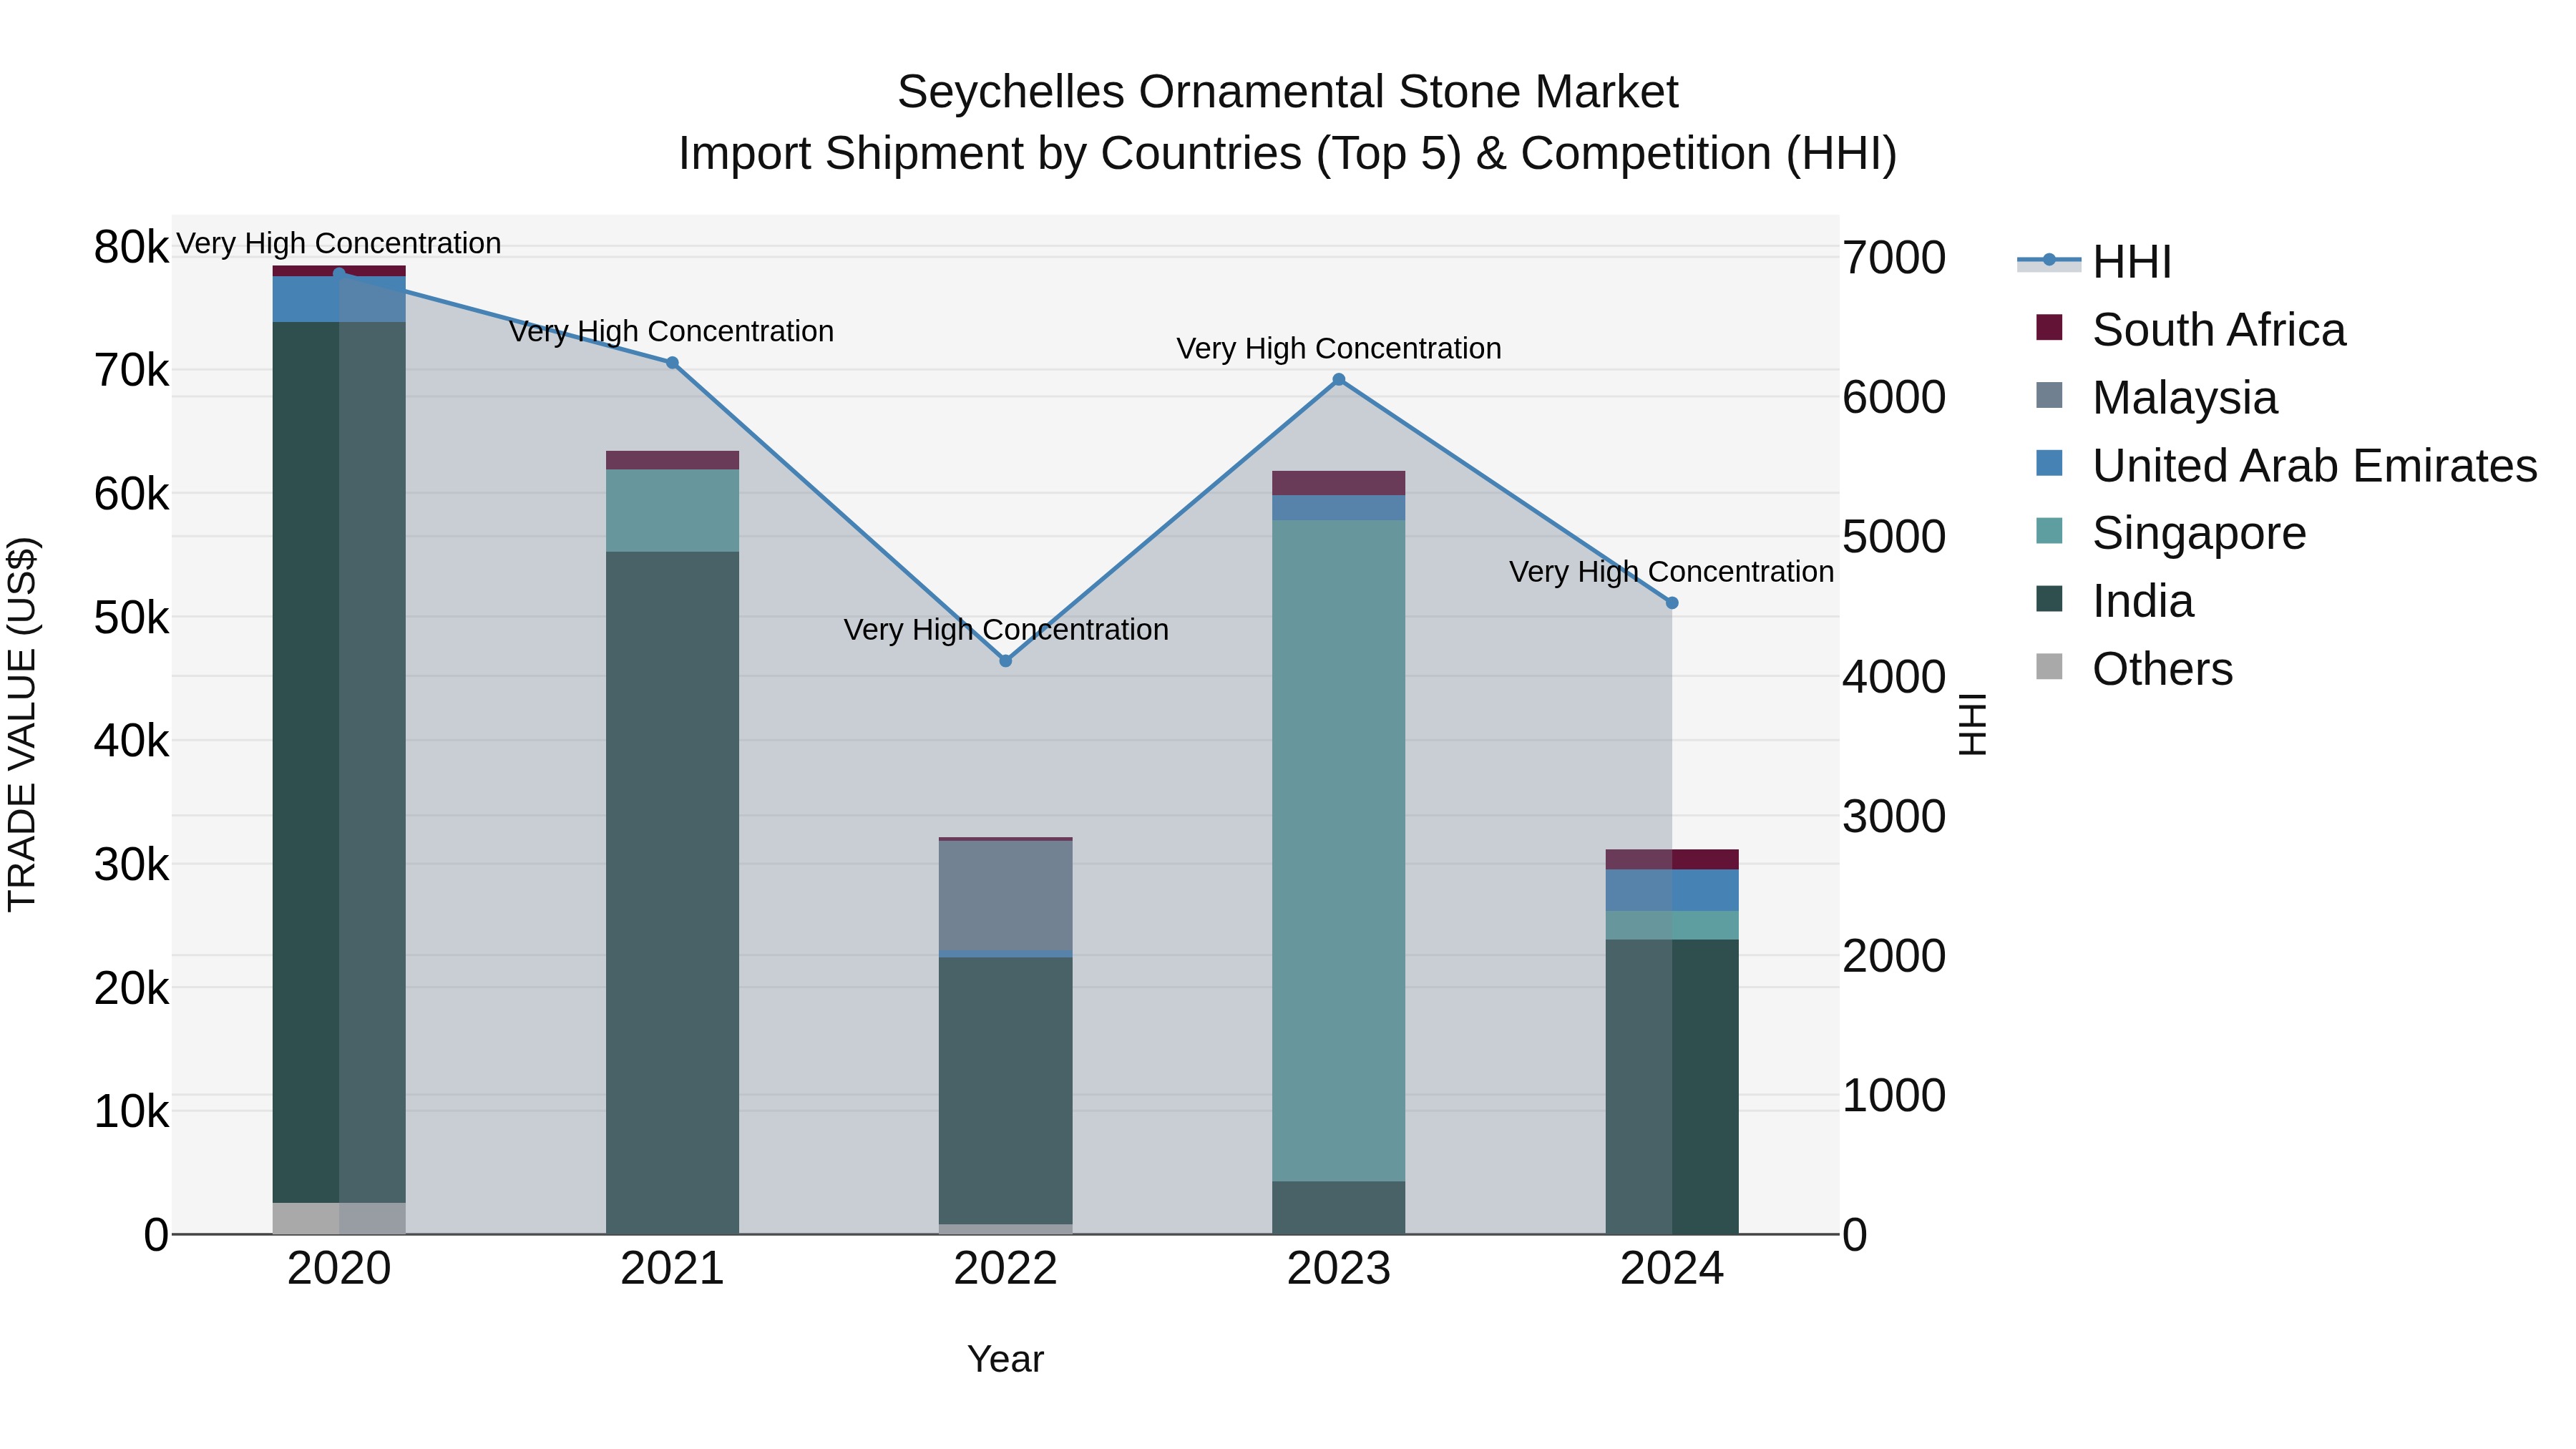Click the Singapore segment of 2023 bar
This screenshot has height=1449, width=2576.
(x=1339, y=851)
